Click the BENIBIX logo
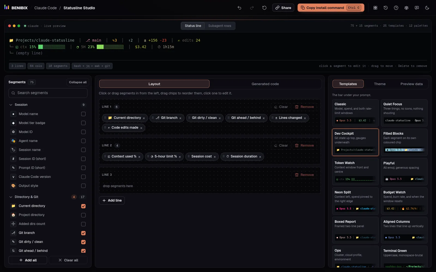Screen dimensions: 436x272 16,8
